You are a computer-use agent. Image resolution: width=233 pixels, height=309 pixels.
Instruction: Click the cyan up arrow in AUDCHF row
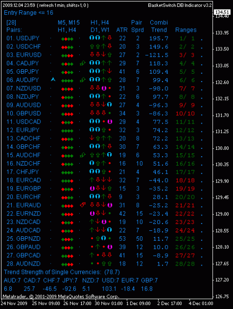pyautogui.click(x=109, y=155)
